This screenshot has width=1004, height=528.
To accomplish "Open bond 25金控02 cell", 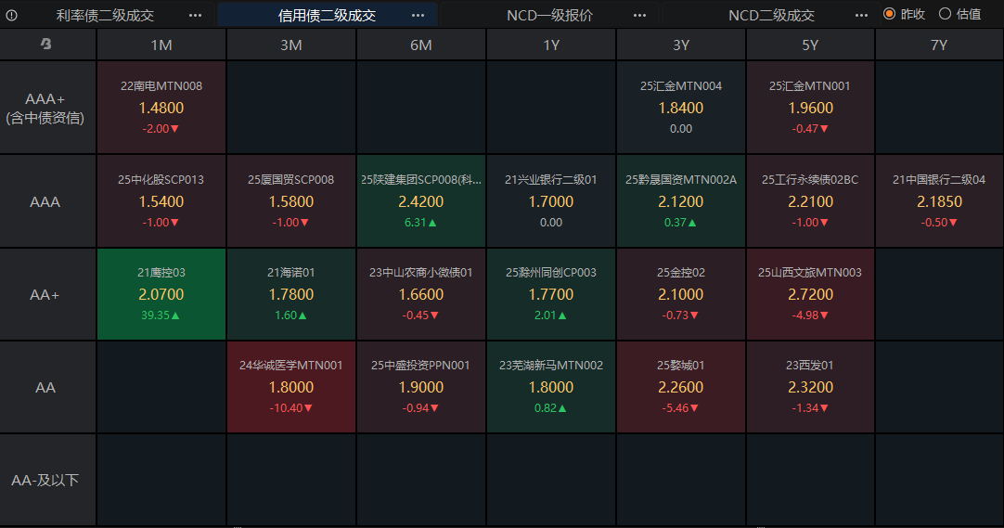I will click(x=681, y=294).
